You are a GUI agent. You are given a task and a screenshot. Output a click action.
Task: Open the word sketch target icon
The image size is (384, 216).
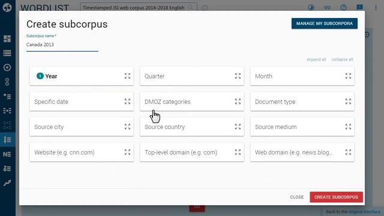[7, 67]
